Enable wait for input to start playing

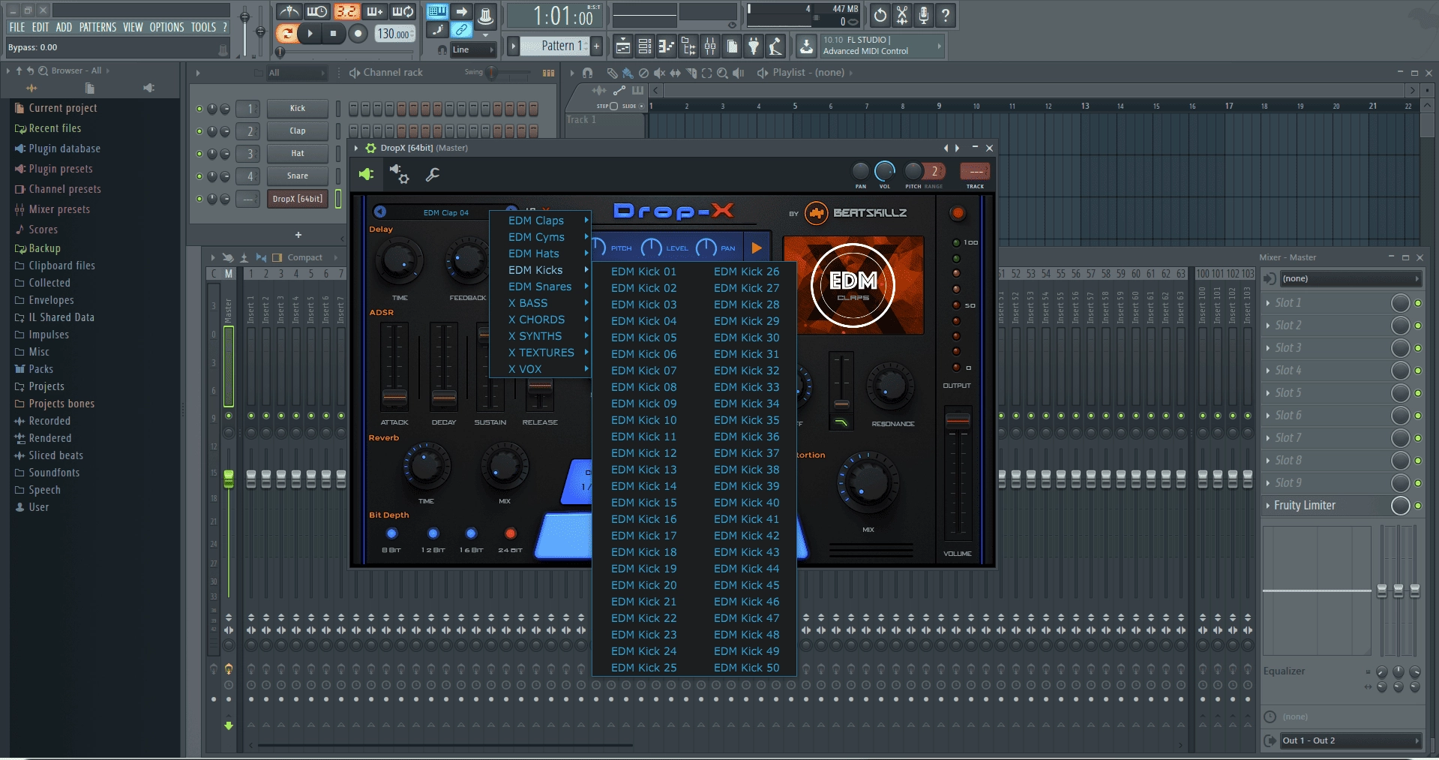pyautogui.click(x=316, y=12)
